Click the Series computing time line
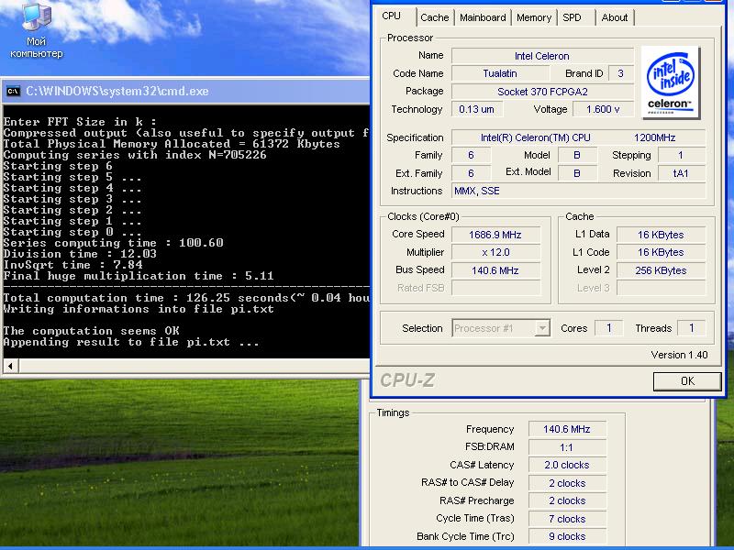Screen dimensions: 734x550 coord(113,243)
